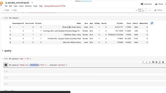Screen dimensions: 166x93
Task: Open the View menu
Action: click(x=16, y=6)
